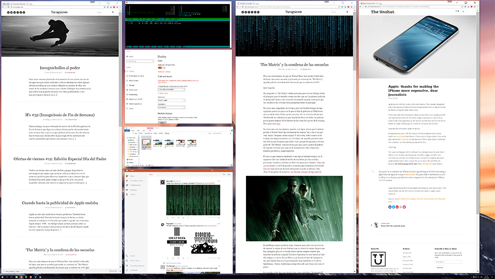The height and width of the screenshot is (279, 495).
Task: Open the text size scaling dropdown
Action: (x=170, y=89)
